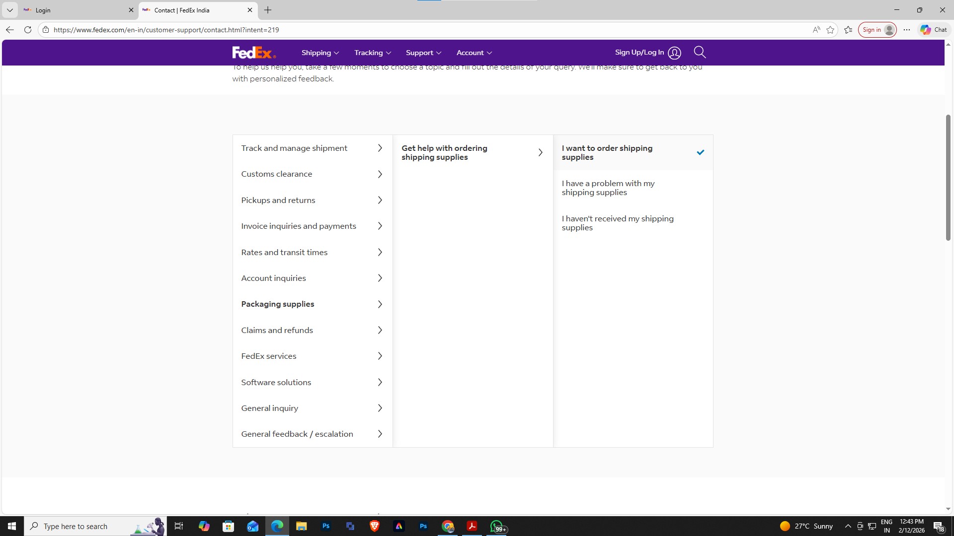Open Copilot Chat button in Edge
The image size is (954, 536).
[x=934, y=30]
